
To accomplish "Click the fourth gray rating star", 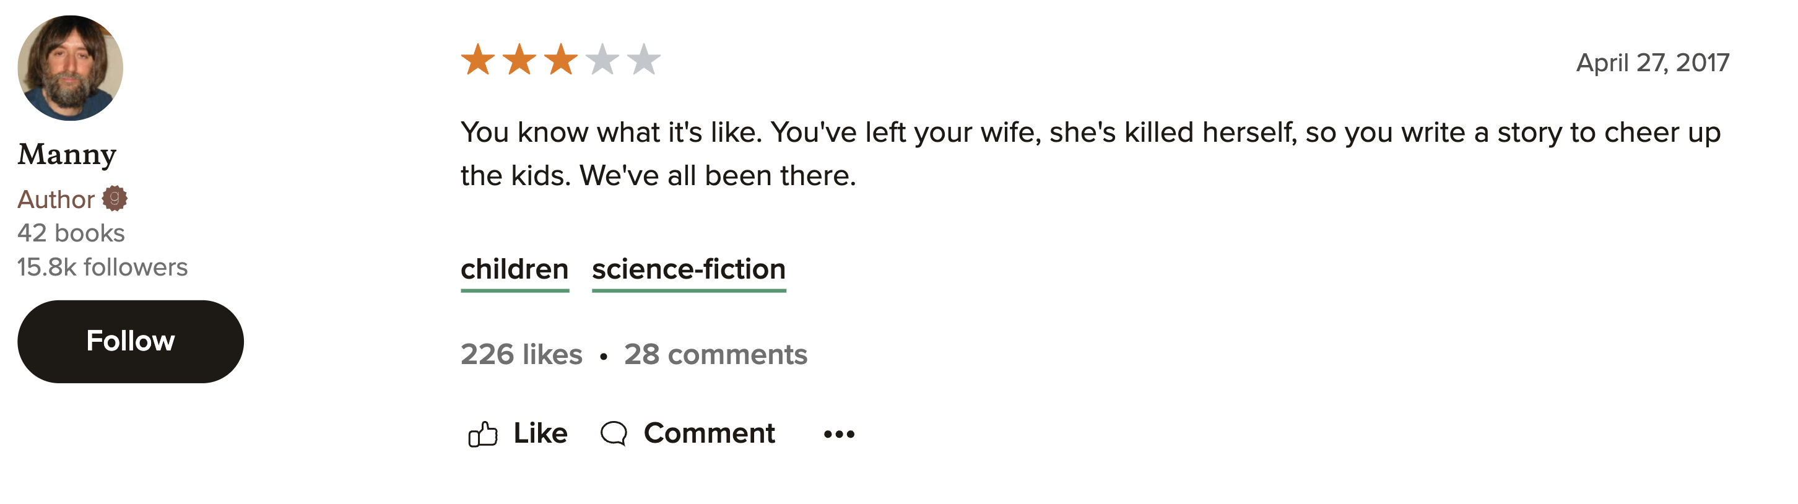I will pos(602,59).
